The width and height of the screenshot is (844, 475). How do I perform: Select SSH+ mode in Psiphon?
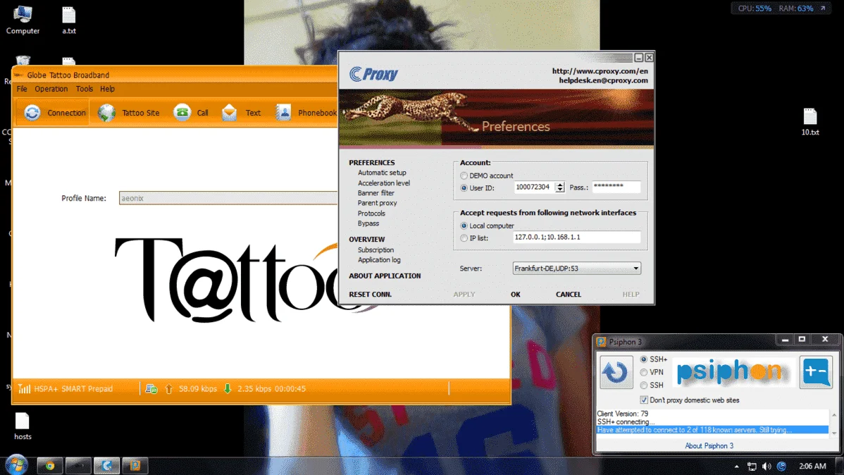tap(644, 359)
